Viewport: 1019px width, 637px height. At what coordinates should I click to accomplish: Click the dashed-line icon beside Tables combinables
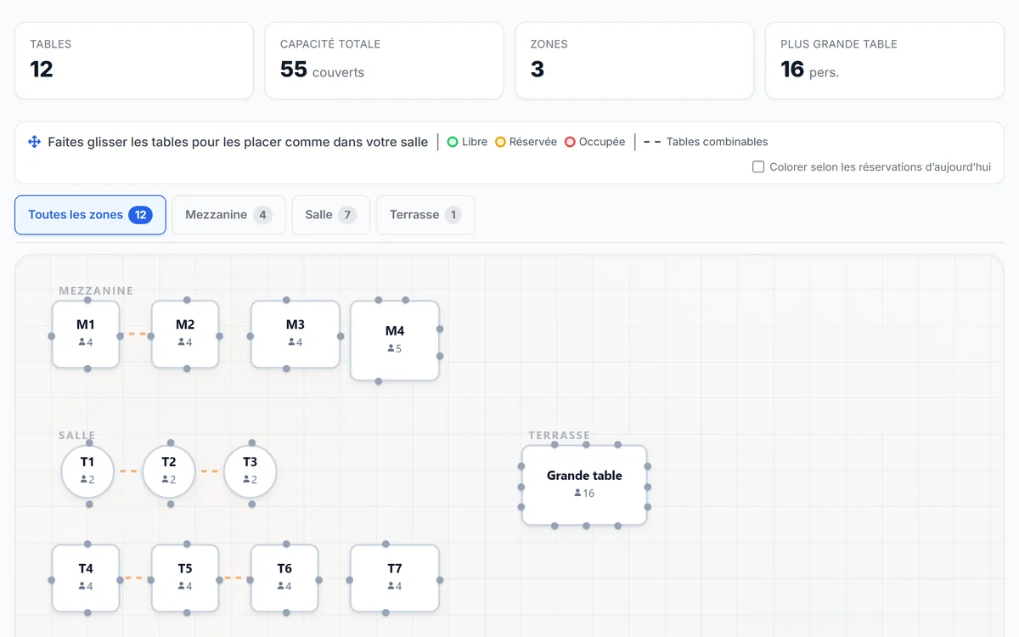652,142
